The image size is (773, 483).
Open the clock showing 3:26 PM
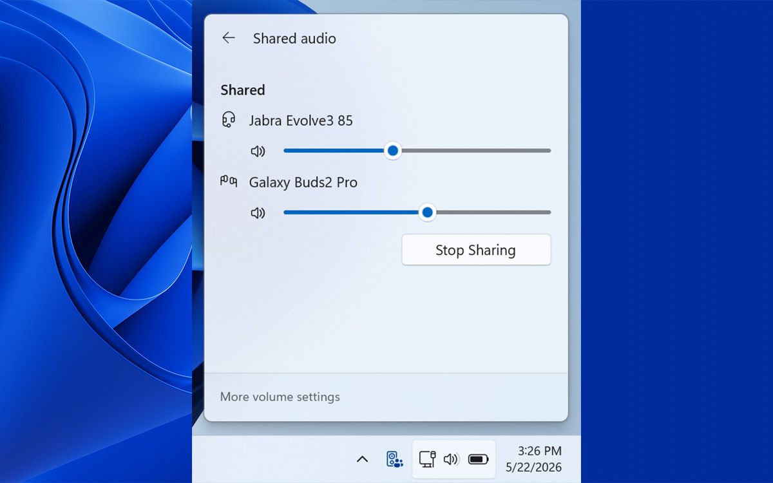pos(540,451)
